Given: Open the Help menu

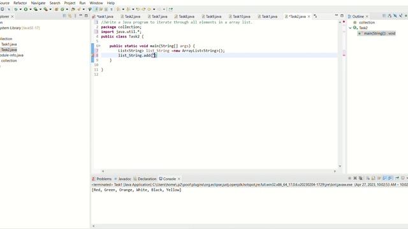Looking at the screenshot, I should [110, 3].
